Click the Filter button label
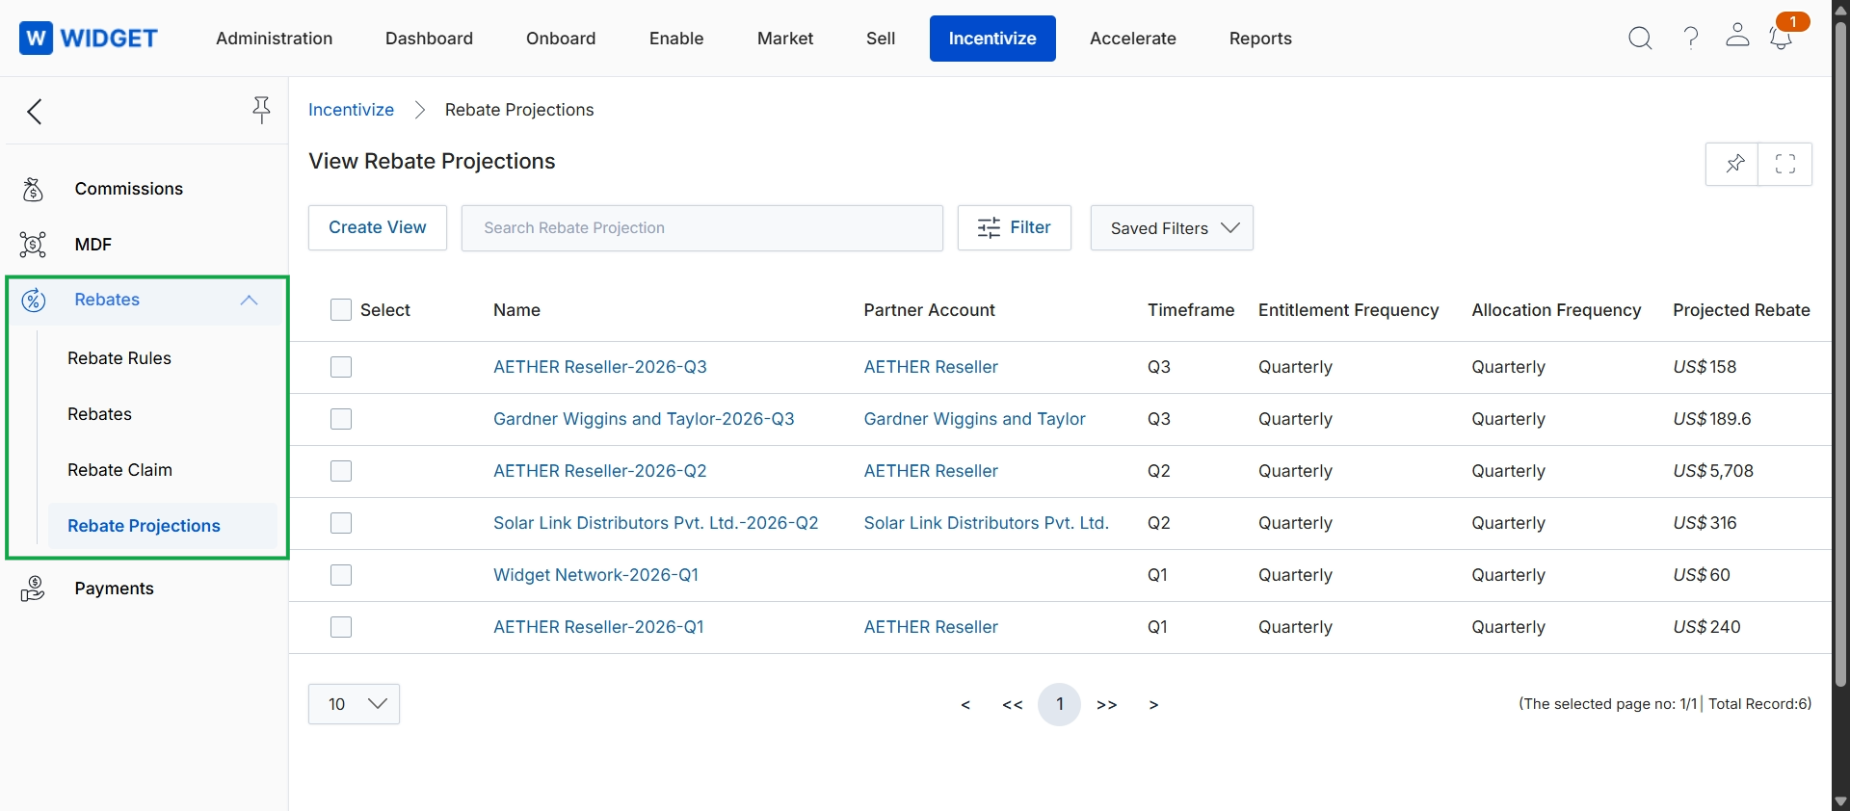This screenshot has width=1850, height=811. tap(1031, 227)
